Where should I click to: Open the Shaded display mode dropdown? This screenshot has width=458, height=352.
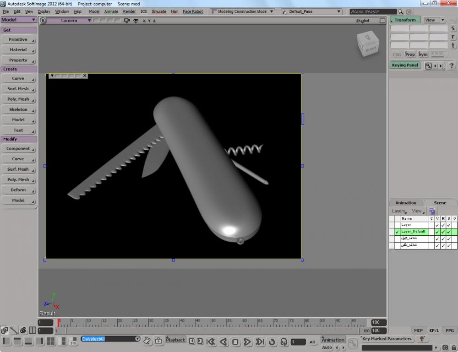click(x=363, y=21)
